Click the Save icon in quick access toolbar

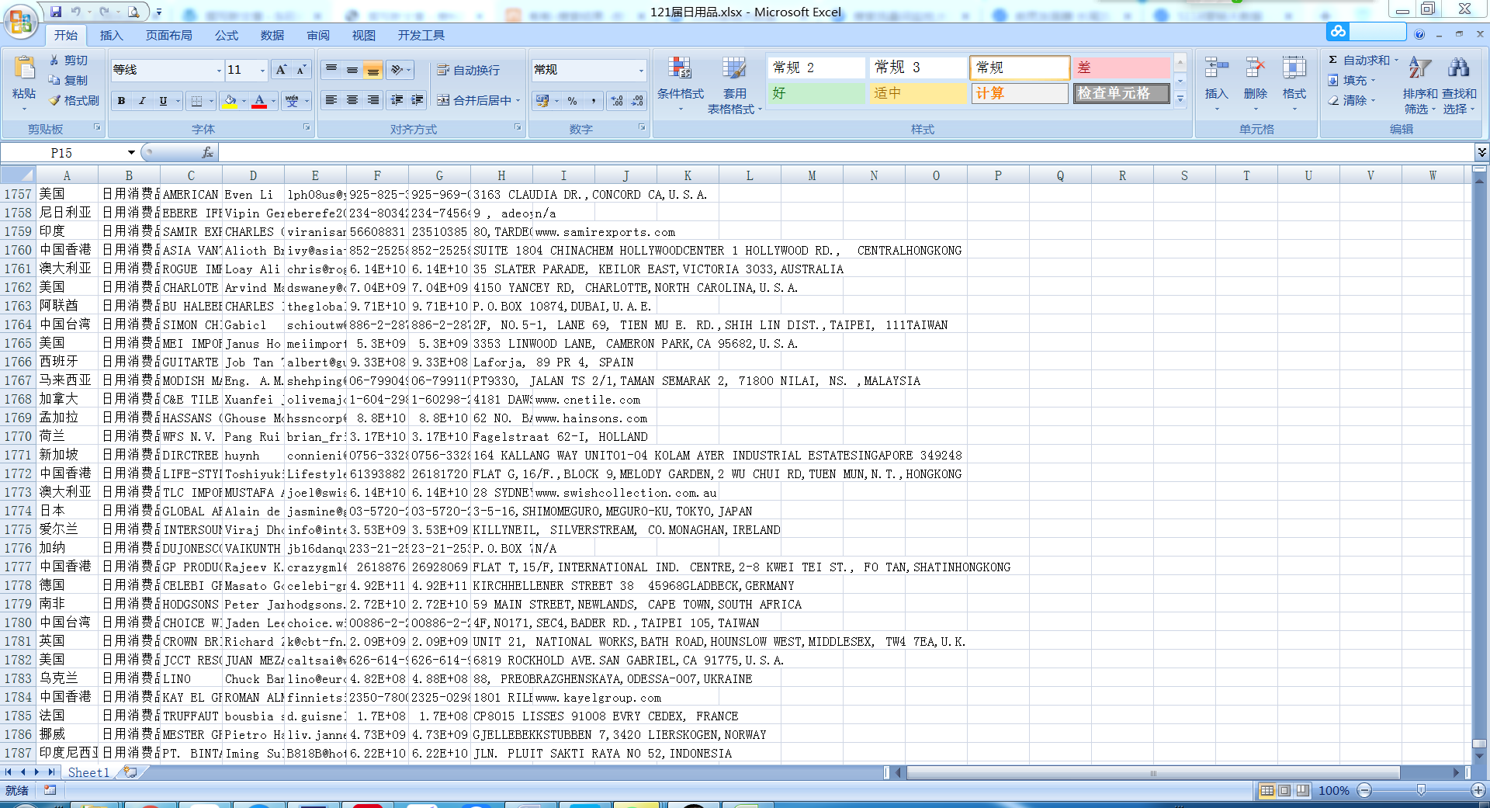(56, 12)
